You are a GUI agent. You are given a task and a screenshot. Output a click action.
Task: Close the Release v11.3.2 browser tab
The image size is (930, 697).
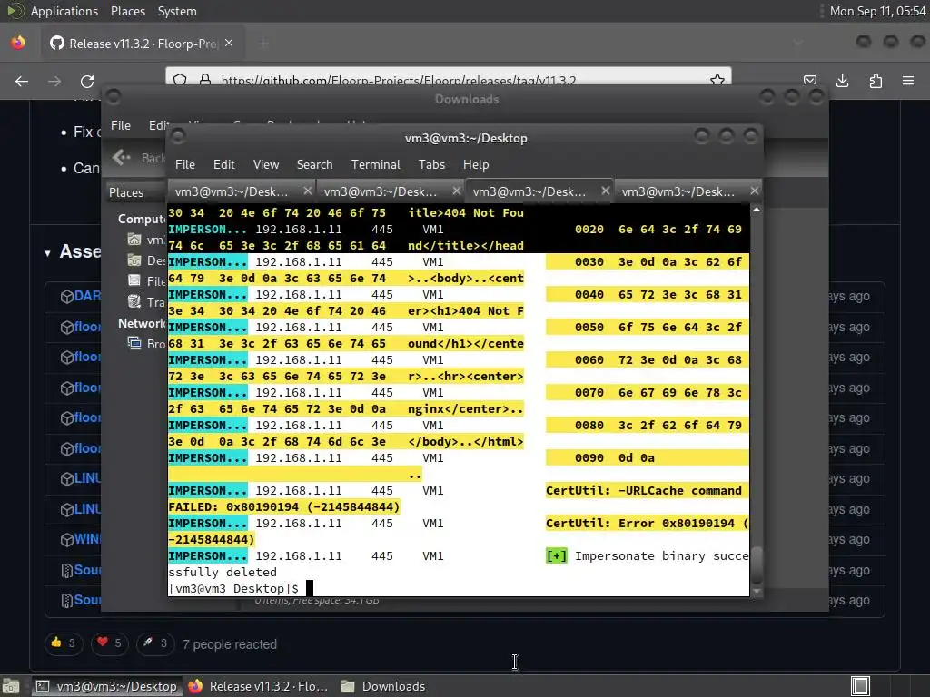pos(229,44)
